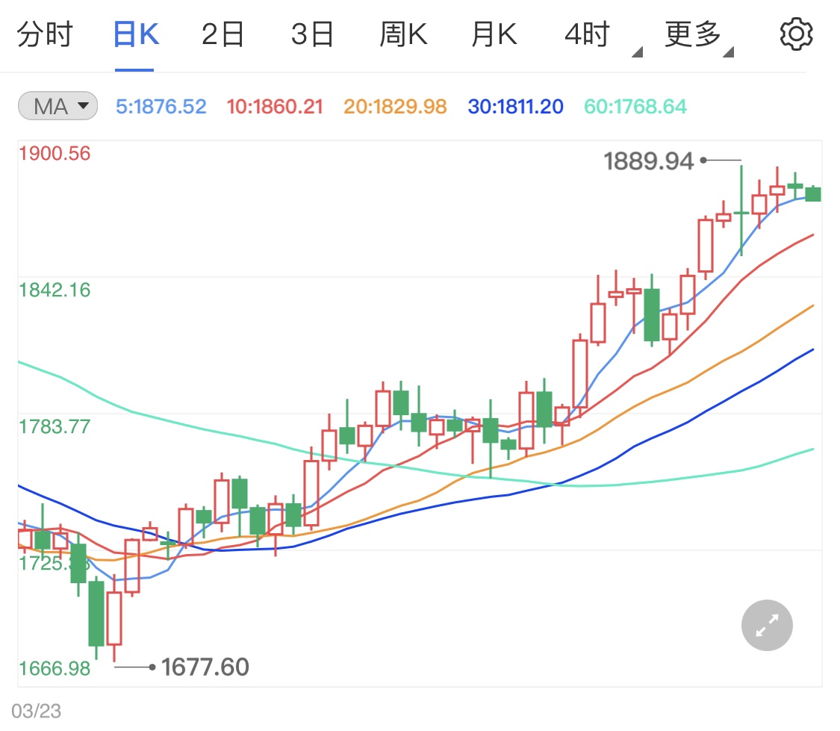Click the MA60 legend value 60:1768.64
Screen dimensions: 840x731
click(x=635, y=107)
